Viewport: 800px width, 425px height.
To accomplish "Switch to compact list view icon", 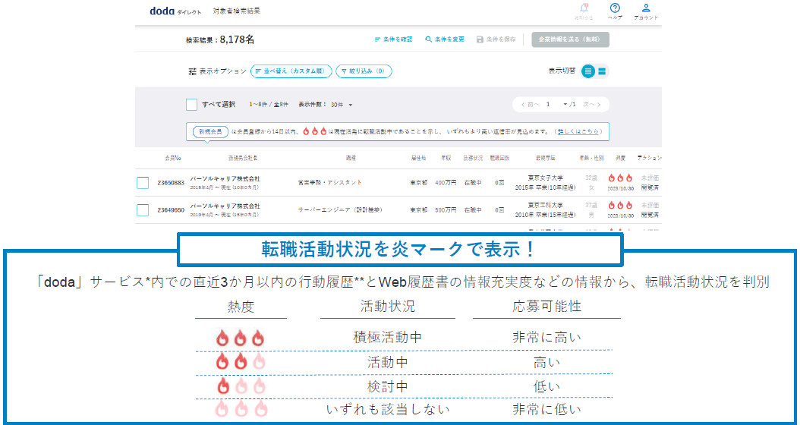I will pos(588,71).
